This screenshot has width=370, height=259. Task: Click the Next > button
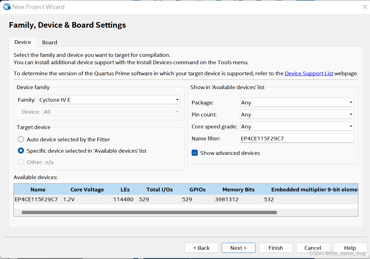[238, 248]
